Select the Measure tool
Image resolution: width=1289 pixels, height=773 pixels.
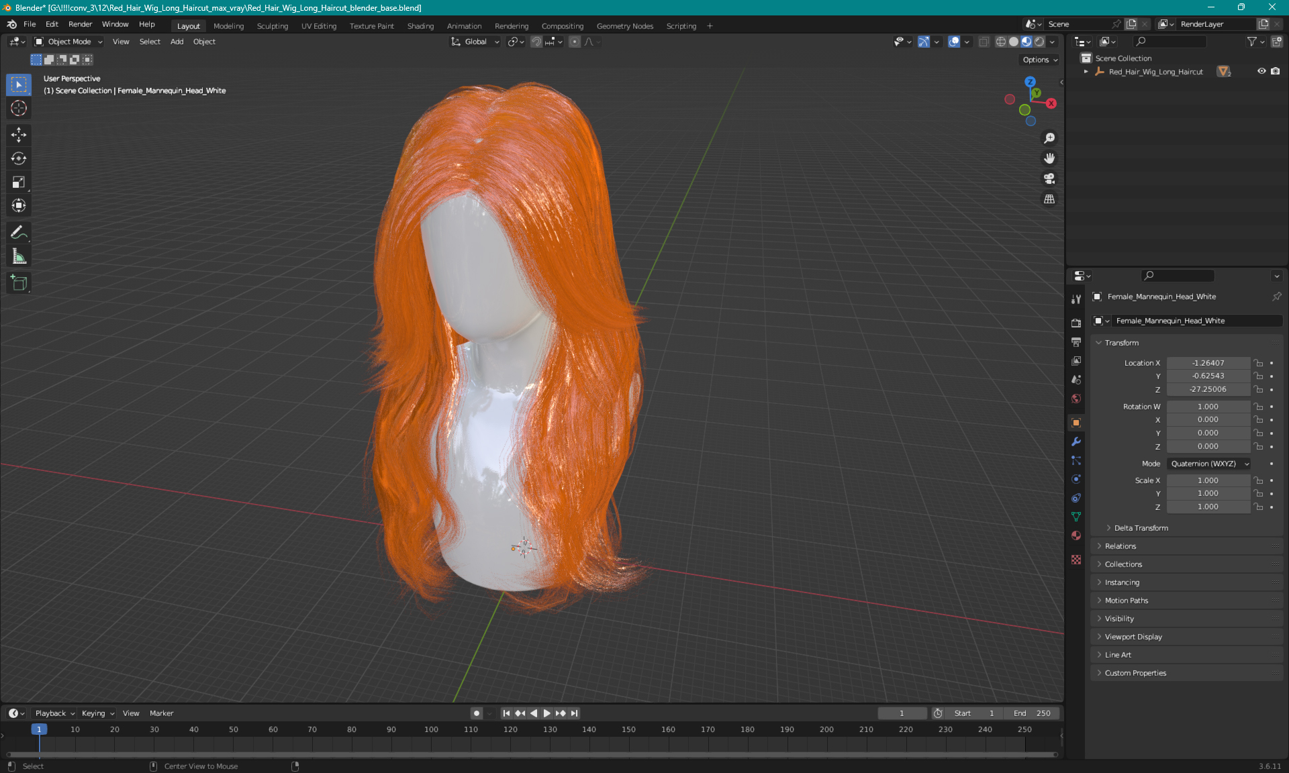coord(19,256)
